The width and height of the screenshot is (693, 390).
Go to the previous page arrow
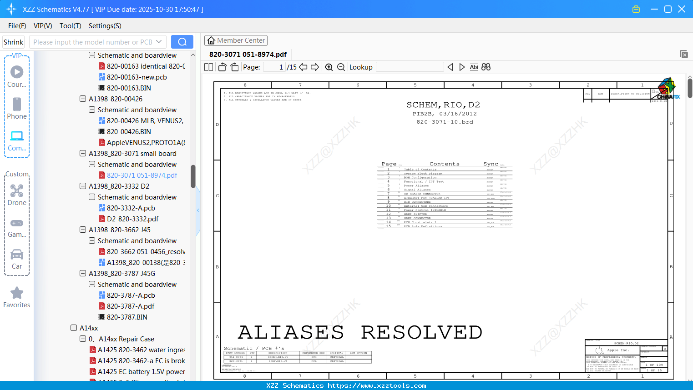[x=303, y=67]
